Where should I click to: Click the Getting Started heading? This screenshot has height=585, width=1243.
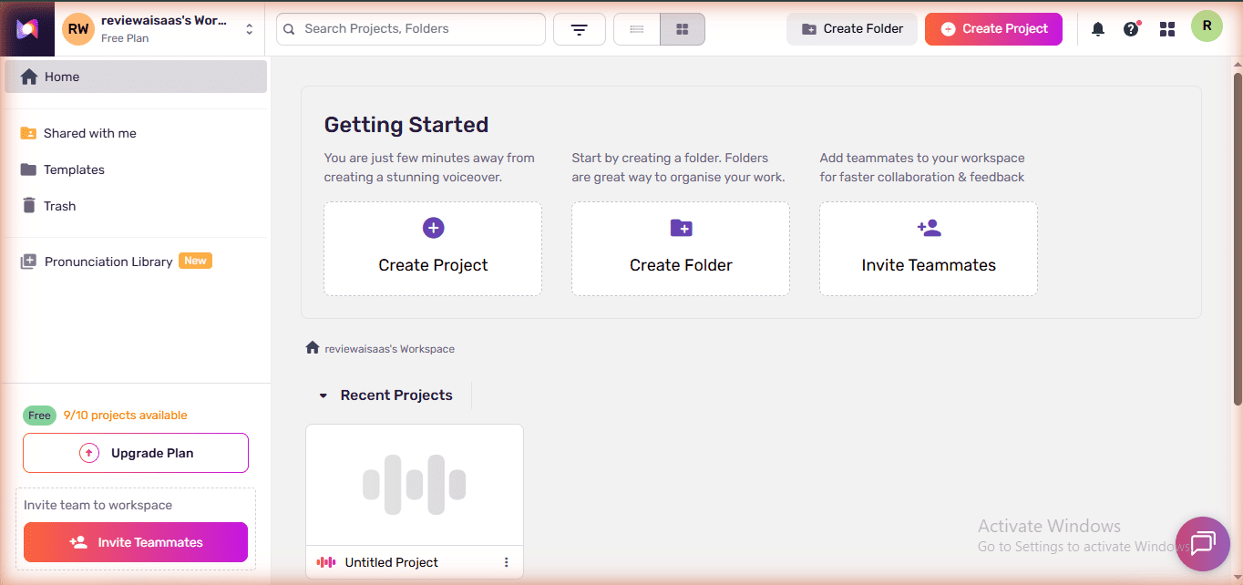(406, 125)
